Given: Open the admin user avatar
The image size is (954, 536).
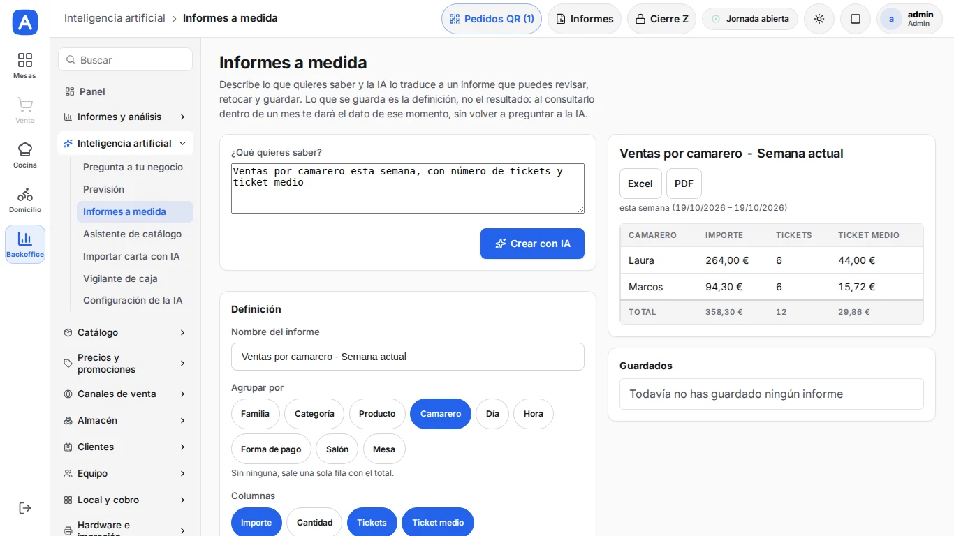Looking at the screenshot, I should pyautogui.click(x=891, y=19).
